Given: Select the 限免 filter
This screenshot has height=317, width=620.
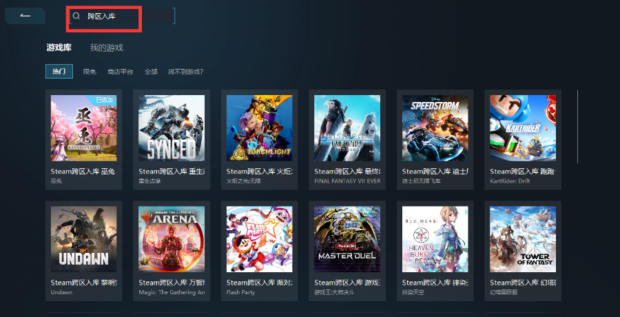Looking at the screenshot, I should (90, 72).
